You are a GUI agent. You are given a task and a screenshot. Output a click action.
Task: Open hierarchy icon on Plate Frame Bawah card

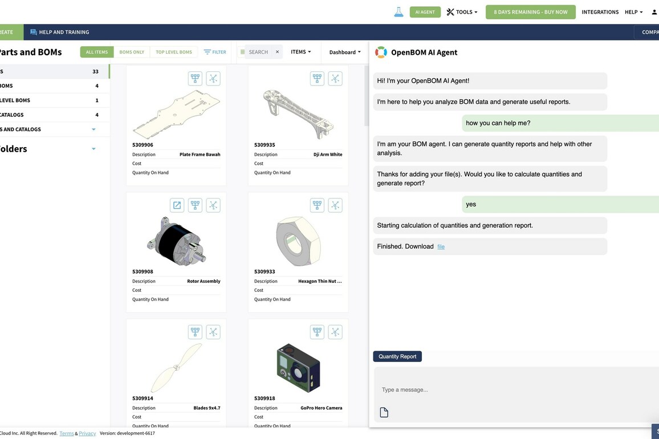[x=195, y=78]
